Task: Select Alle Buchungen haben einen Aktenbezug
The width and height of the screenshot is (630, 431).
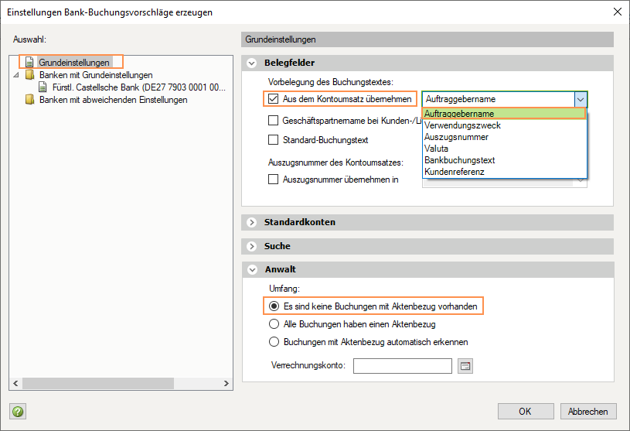Action: pyautogui.click(x=274, y=324)
